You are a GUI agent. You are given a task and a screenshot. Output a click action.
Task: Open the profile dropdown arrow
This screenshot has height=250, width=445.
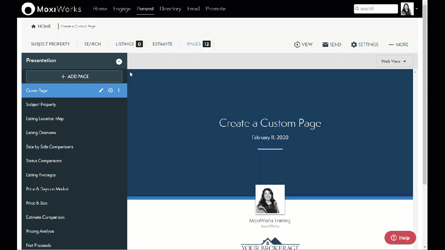[416, 9]
